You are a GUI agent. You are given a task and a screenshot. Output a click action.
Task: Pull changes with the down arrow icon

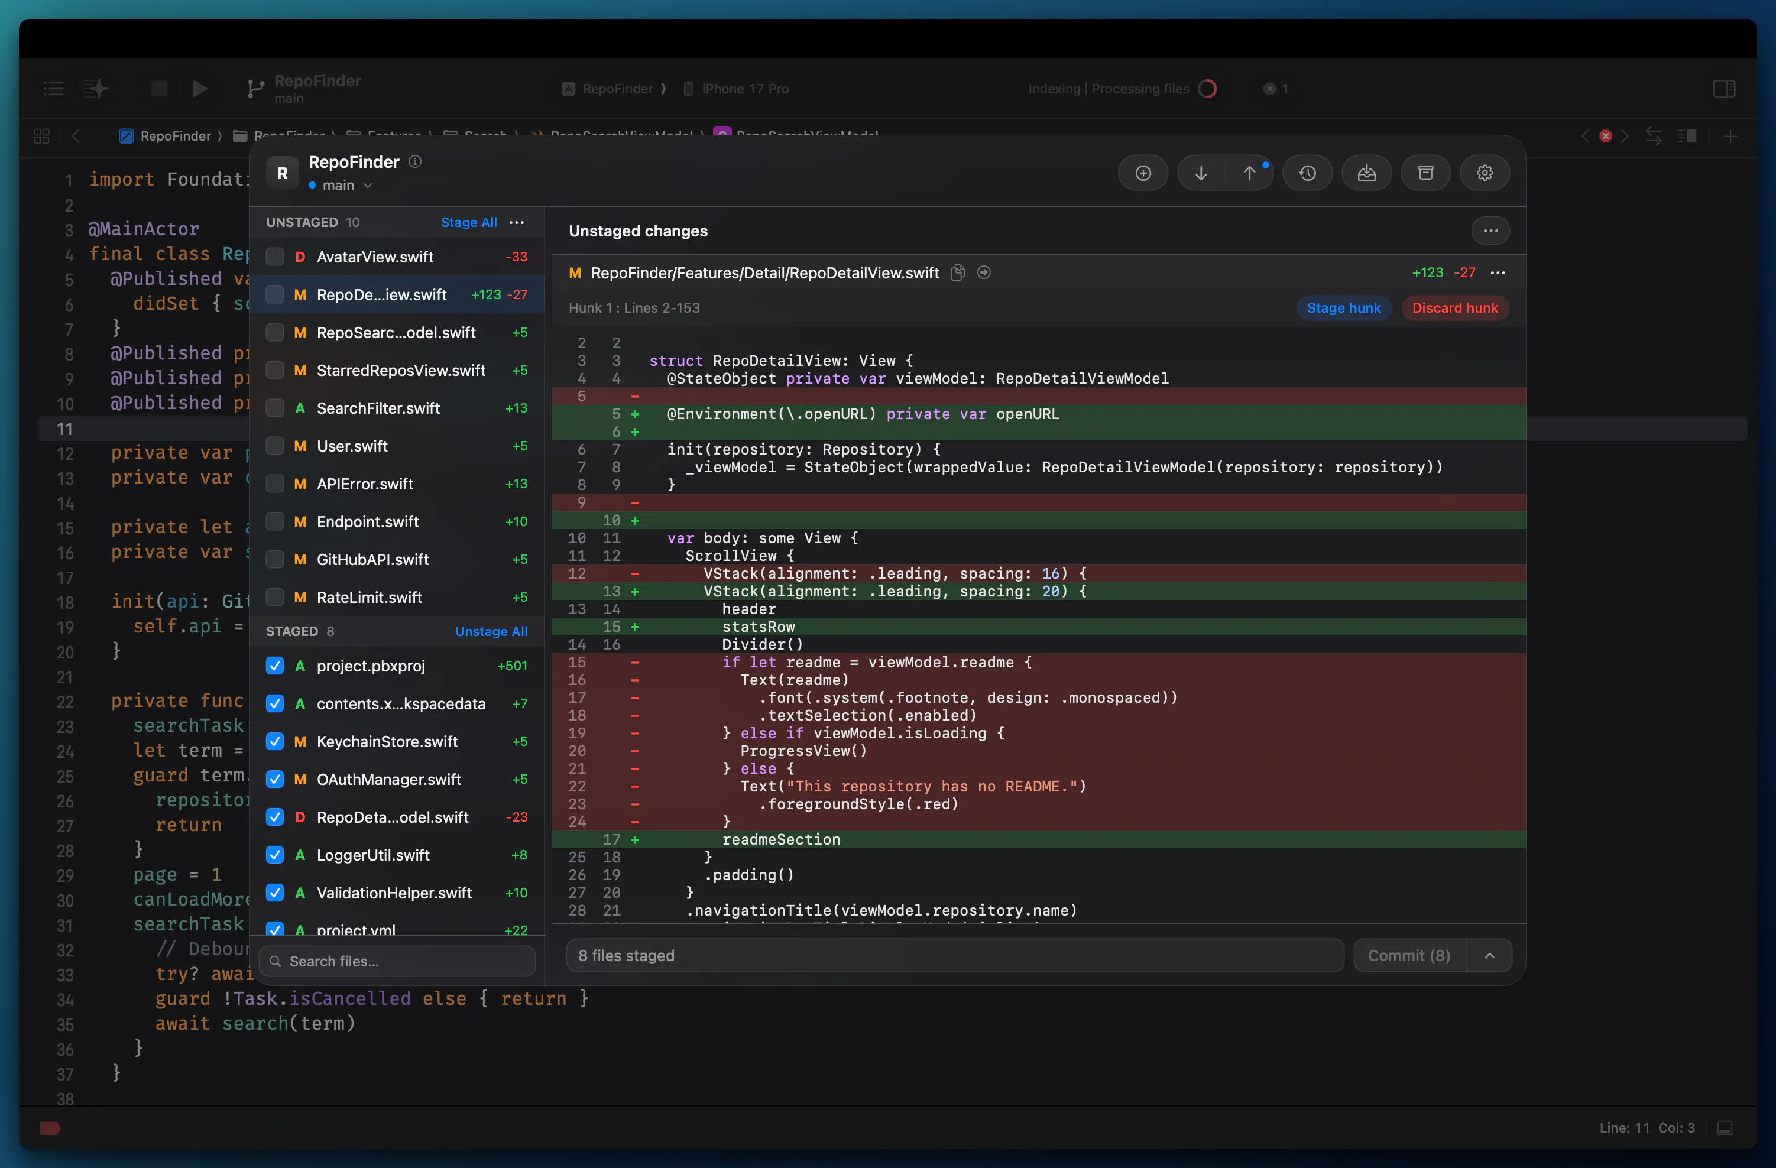[x=1201, y=173]
